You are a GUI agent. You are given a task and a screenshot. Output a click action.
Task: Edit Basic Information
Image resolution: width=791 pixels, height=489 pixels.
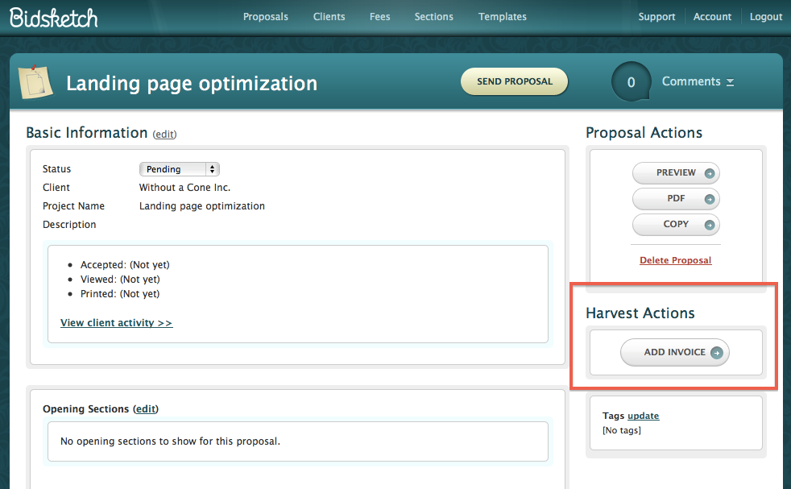pos(165,135)
